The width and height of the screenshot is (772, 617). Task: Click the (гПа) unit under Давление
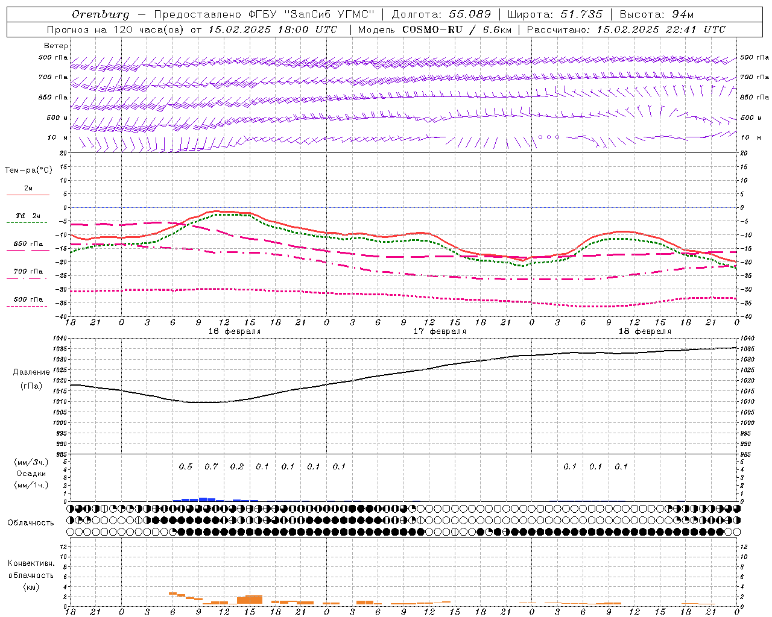[x=31, y=386]
